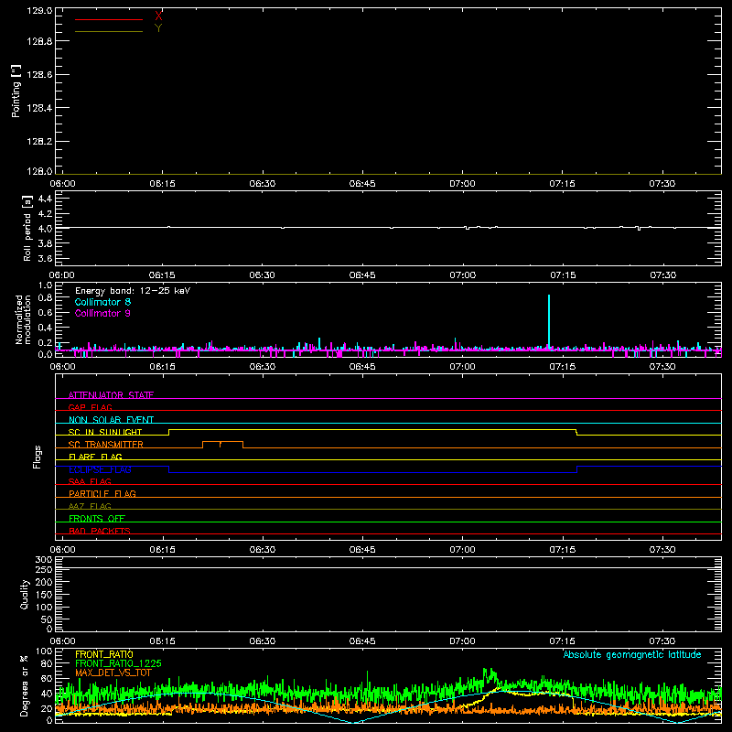Click the green FRONT_RATIO_1225 legend label
The image size is (732, 732).
118,663
